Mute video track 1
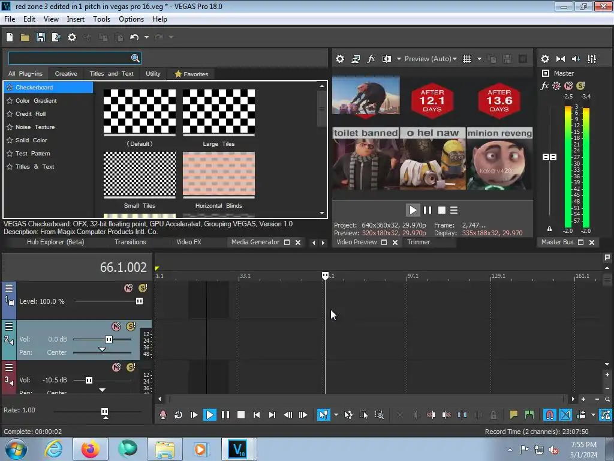Image resolution: width=614 pixels, height=461 pixels. pyautogui.click(x=128, y=288)
